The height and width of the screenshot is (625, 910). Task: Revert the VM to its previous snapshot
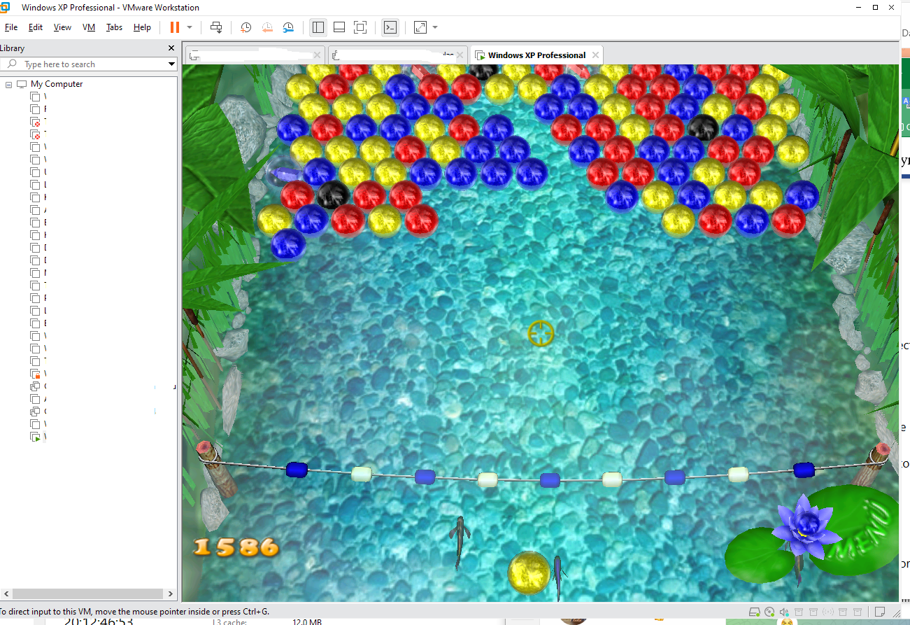(267, 27)
